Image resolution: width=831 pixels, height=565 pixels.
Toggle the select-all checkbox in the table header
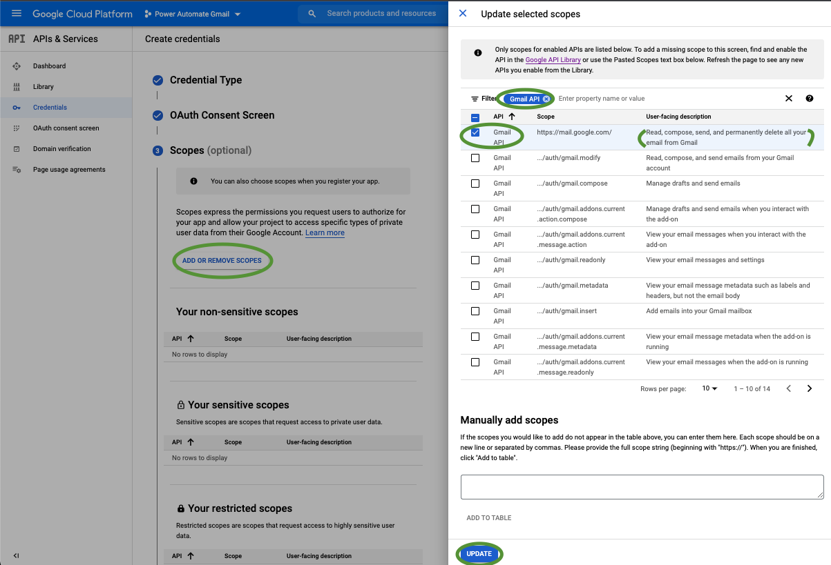[475, 117]
